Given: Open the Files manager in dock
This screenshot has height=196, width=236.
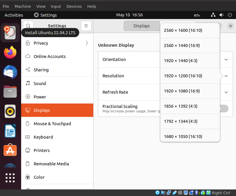Looking at the screenshot, I should click(10, 92).
